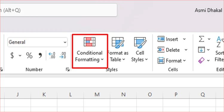Click the search box with Alt+Q hint
The height and width of the screenshot is (112, 224).
pyautogui.click(x=59, y=10)
